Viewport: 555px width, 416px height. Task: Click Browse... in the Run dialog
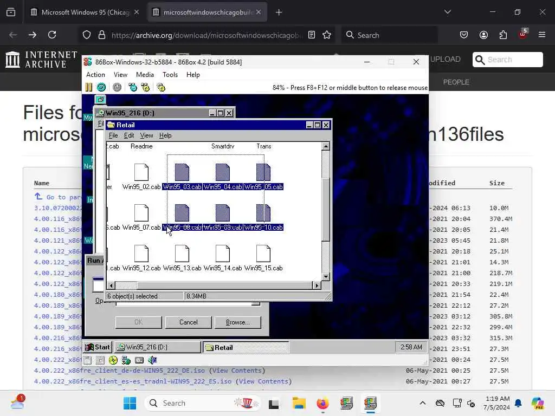tap(238, 322)
